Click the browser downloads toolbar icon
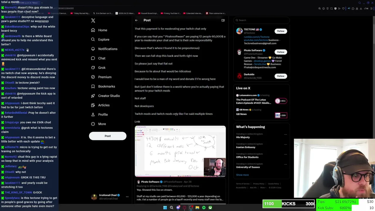 361,8
